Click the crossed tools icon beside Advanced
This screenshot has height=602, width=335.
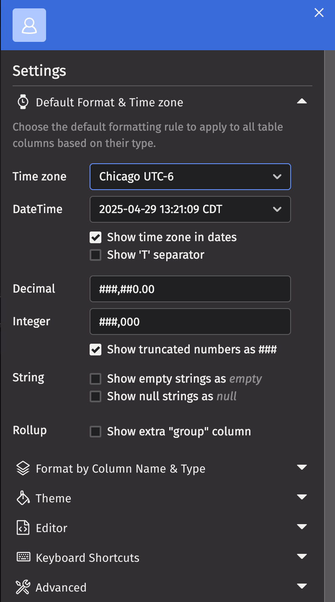click(x=23, y=587)
